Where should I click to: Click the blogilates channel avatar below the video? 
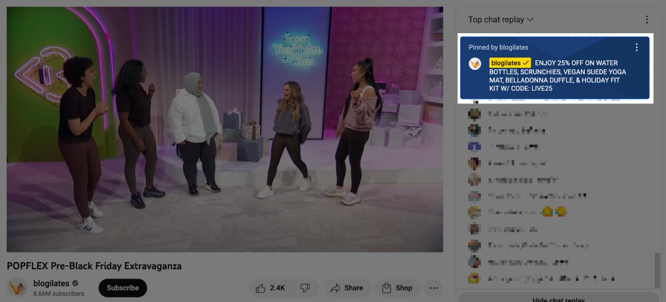pyautogui.click(x=18, y=288)
